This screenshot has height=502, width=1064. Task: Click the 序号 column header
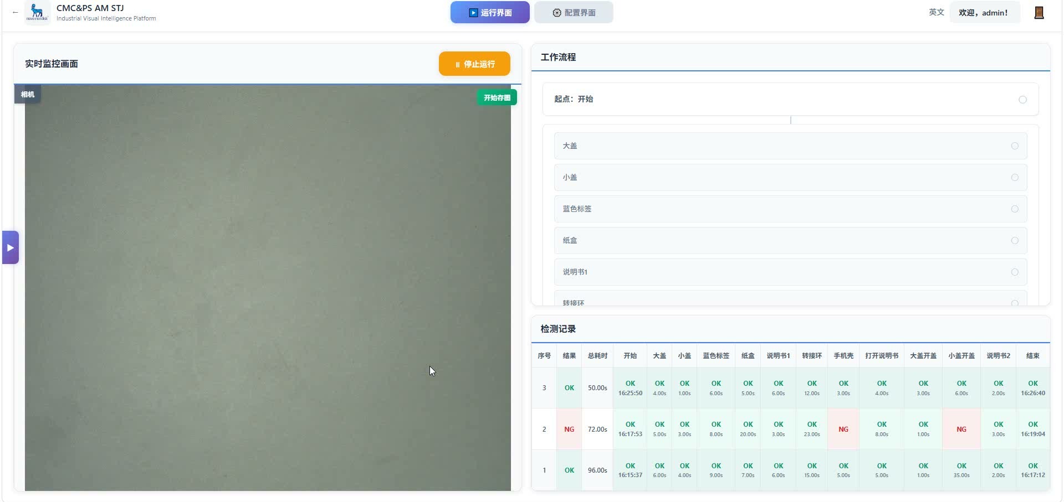(x=544, y=356)
